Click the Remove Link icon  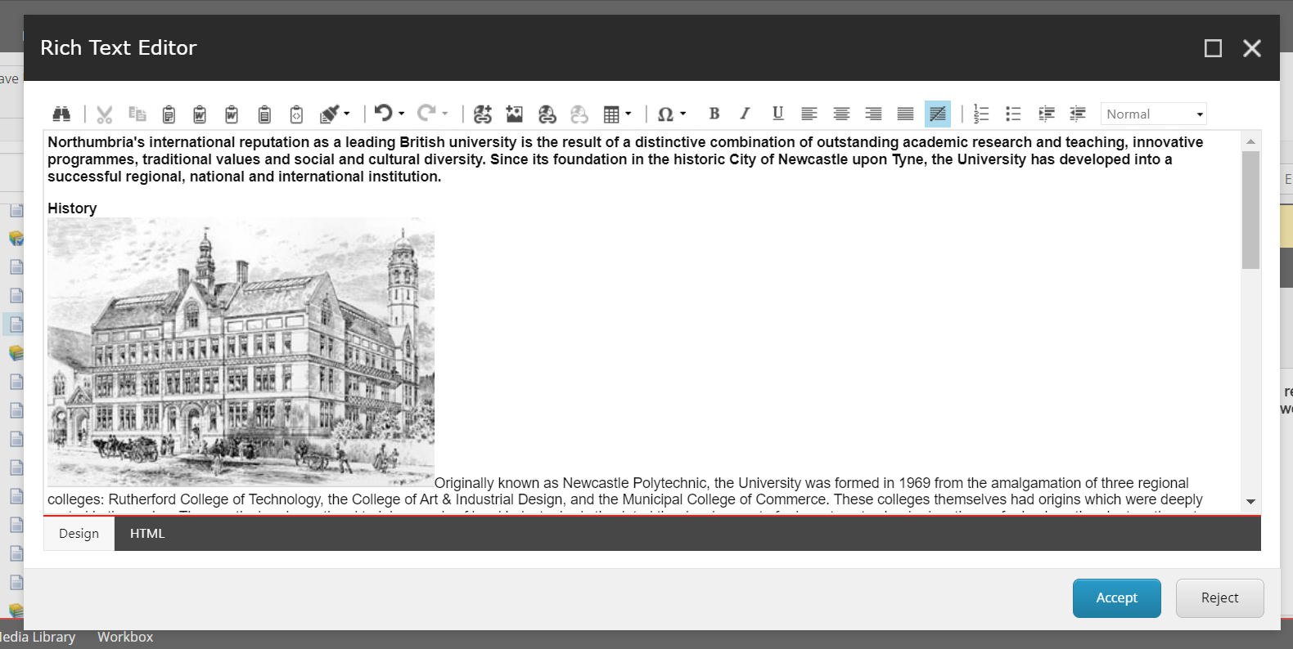579,114
